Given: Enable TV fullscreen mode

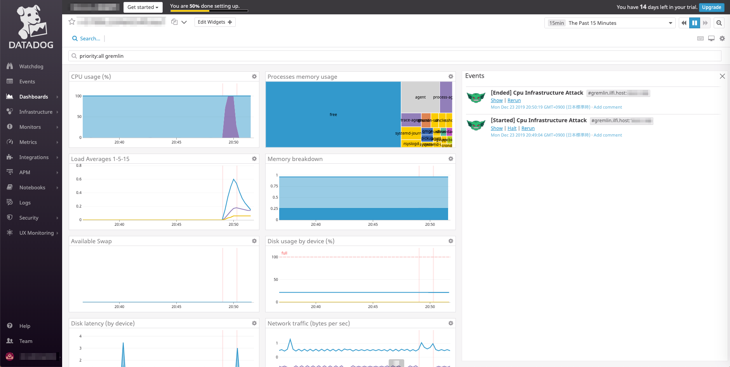Looking at the screenshot, I should click(x=711, y=38).
